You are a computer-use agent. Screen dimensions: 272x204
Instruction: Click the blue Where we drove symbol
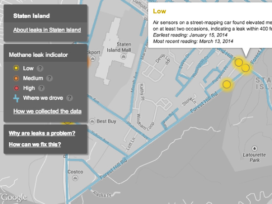(16, 98)
